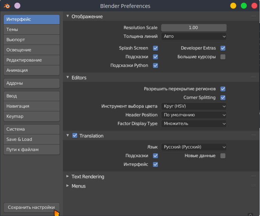
Task: Toggle Подсказки Python checkbox
Action: 155,65
